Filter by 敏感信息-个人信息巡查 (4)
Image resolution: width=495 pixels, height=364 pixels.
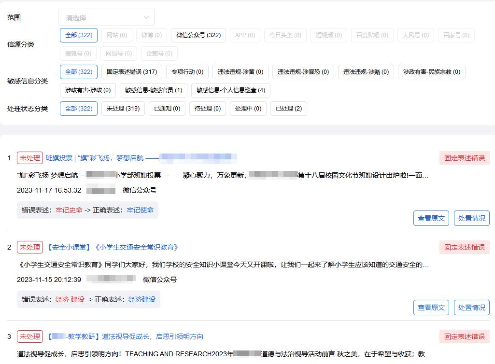(x=230, y=90)
